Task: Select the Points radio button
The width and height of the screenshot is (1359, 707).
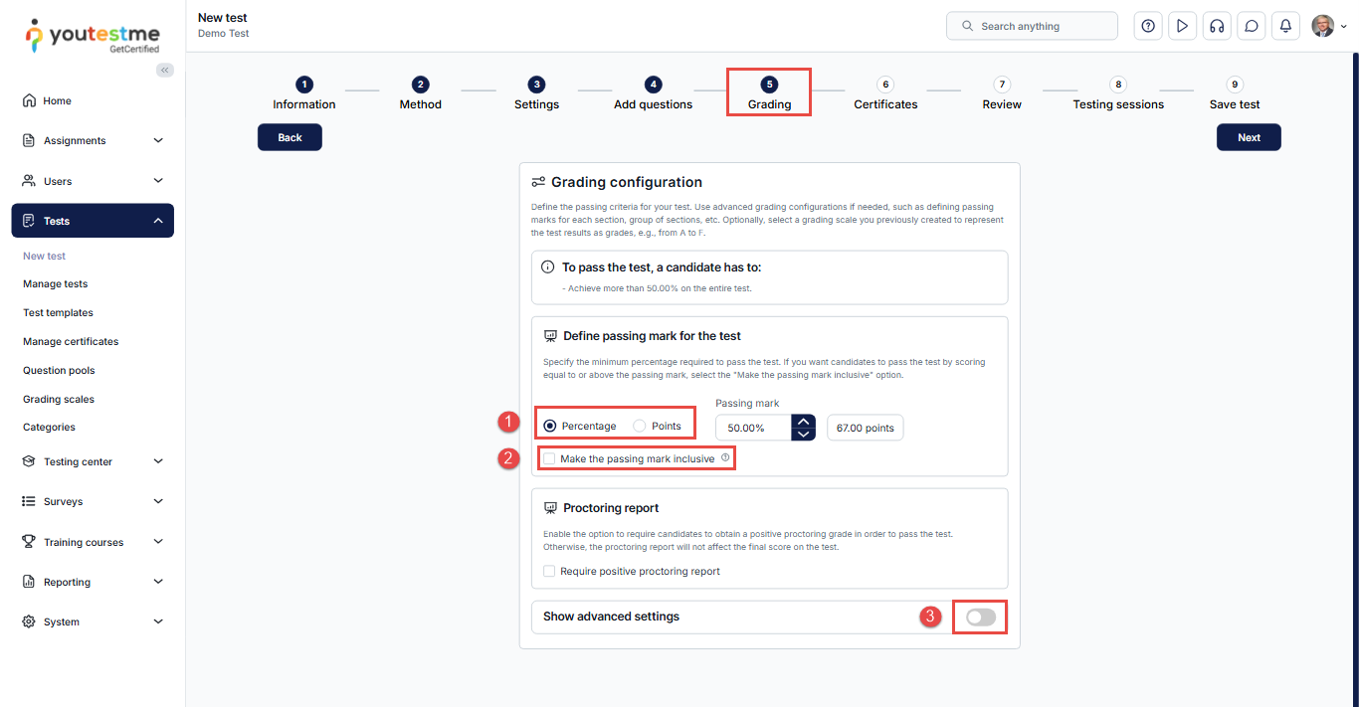Action: click(x=640, y=427)
